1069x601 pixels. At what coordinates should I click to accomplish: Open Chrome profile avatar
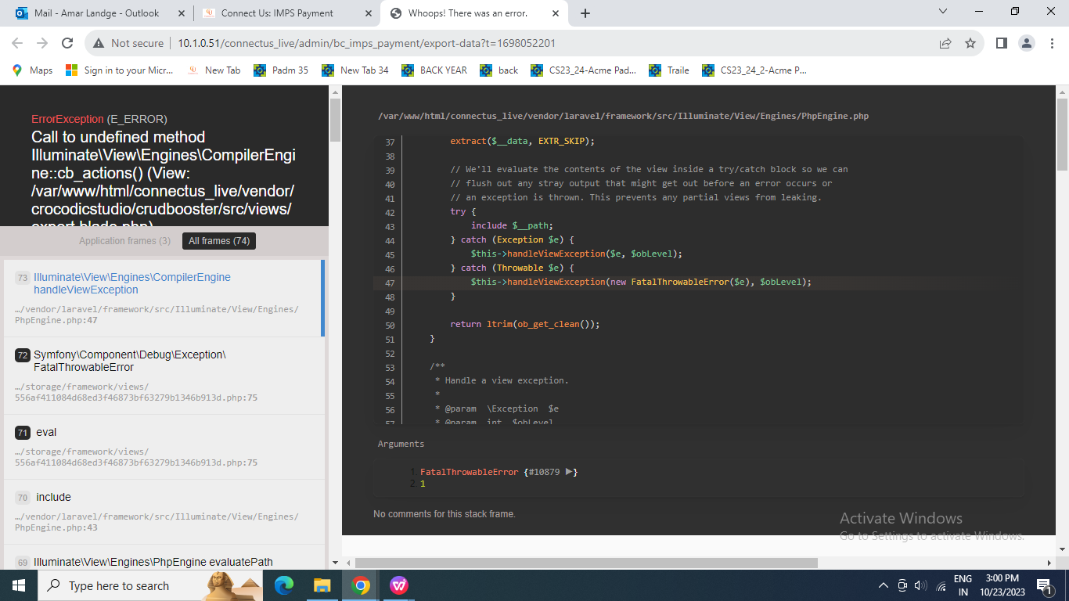(x=1026, y=43)
